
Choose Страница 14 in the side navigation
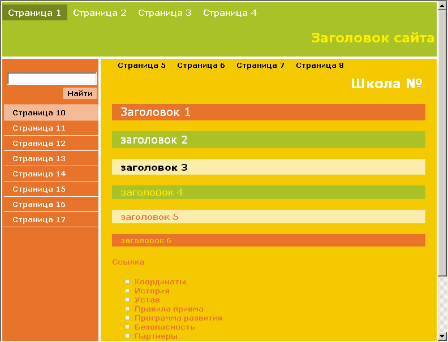click(x=39, y=174)
